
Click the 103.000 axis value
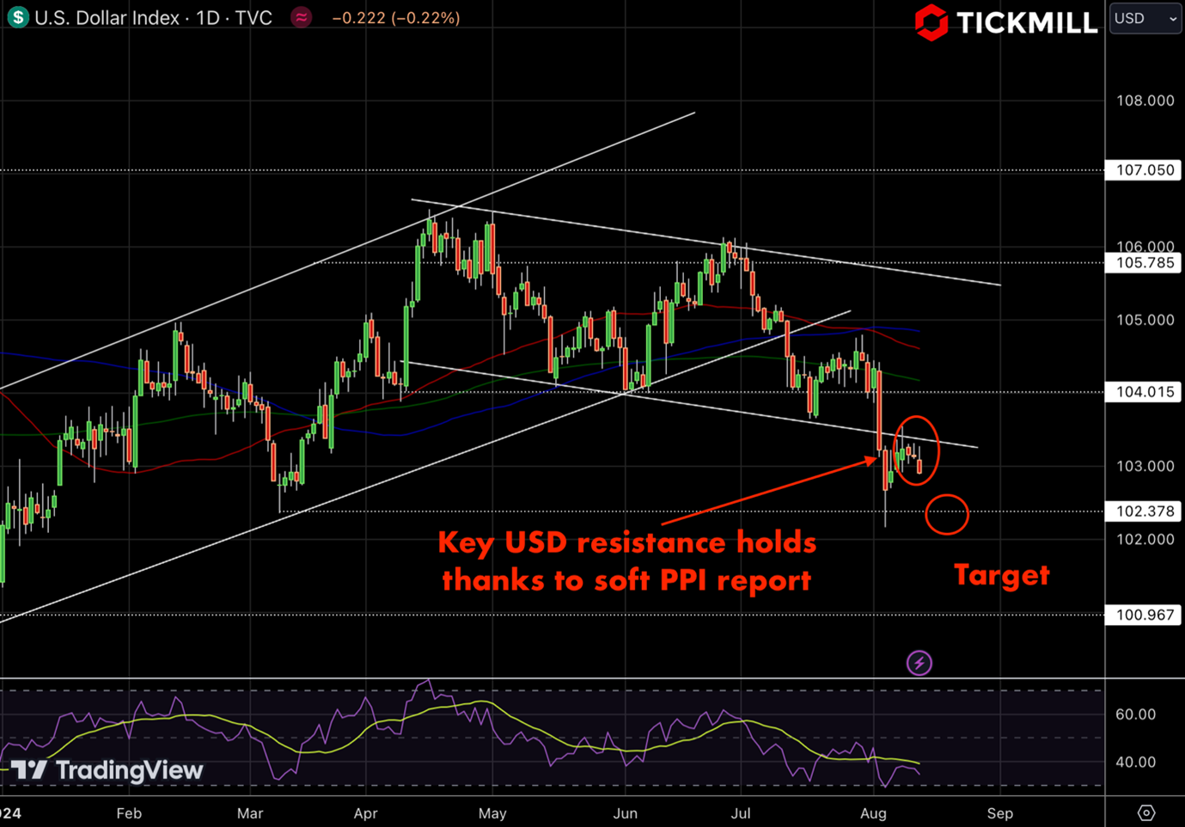(x=1145, y=466)
